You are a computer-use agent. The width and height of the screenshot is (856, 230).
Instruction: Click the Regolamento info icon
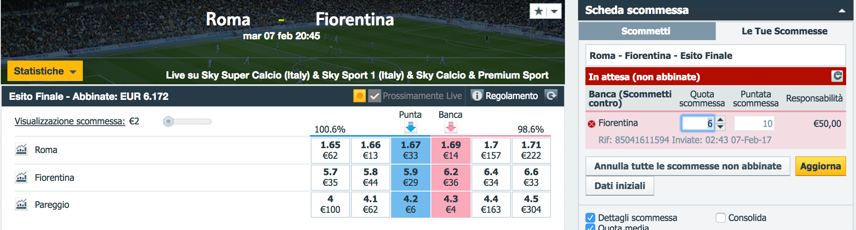tap(477, 96)
